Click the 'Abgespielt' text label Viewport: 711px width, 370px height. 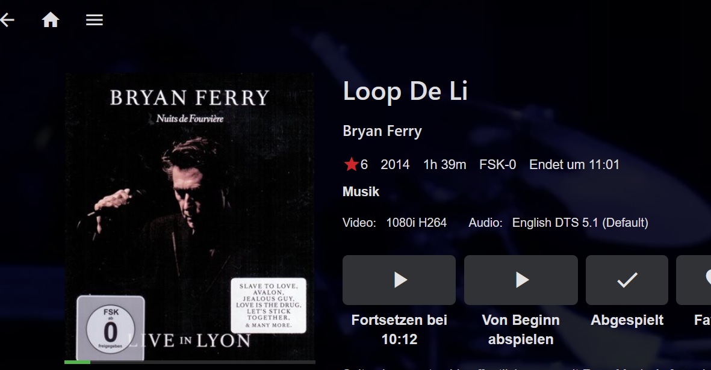point(627,320)
